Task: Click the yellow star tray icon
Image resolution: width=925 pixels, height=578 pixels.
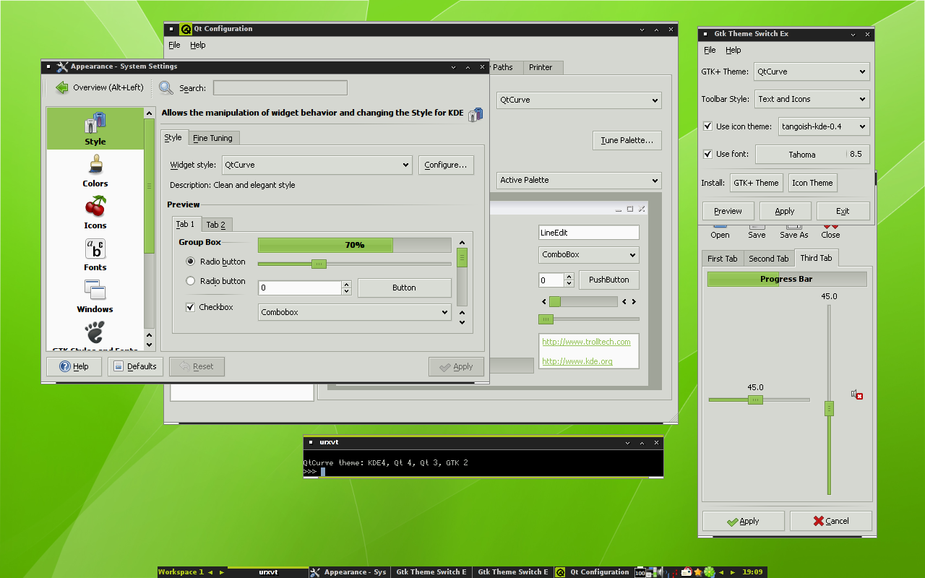Action: coord(698,572)
